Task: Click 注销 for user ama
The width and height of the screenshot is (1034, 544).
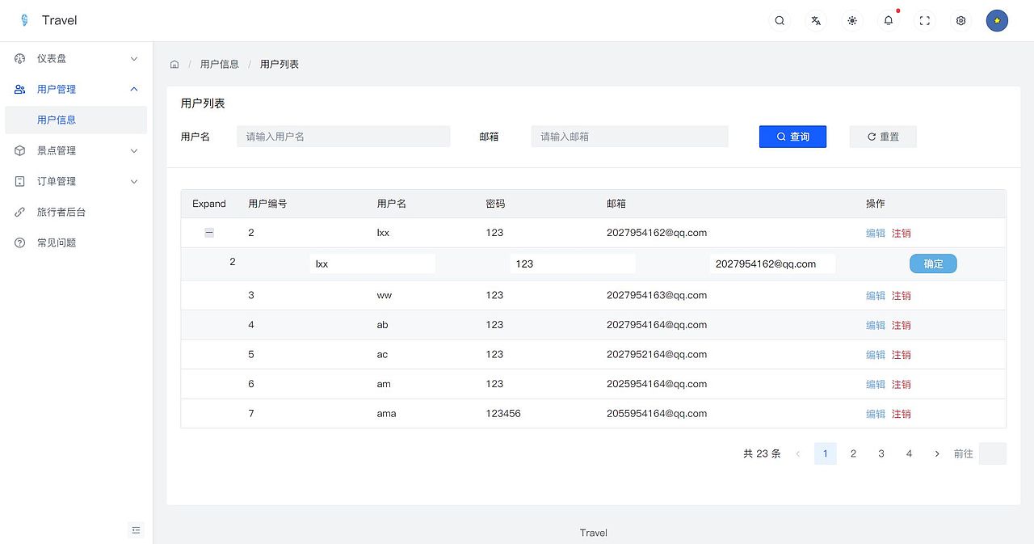Action: (x=902, y=413)
